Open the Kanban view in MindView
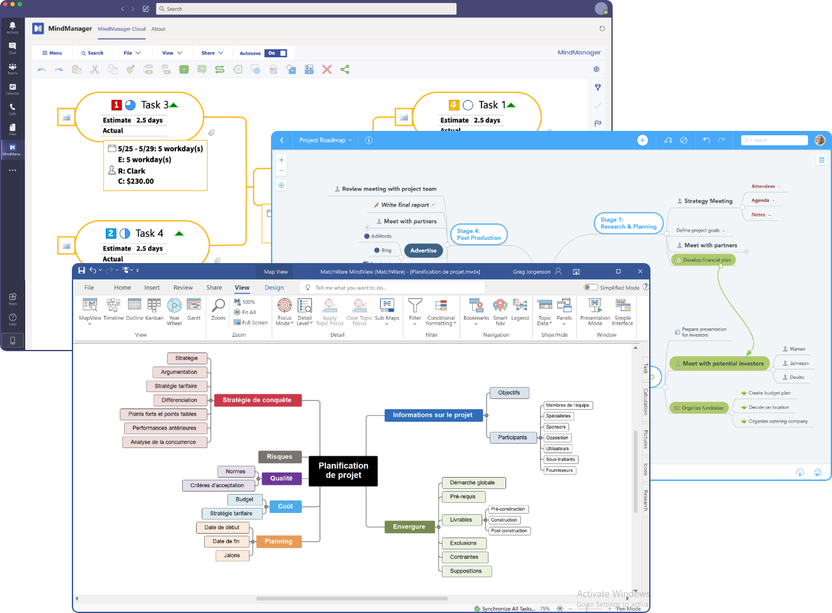This screenshot has height=613, width=832. 154,310
